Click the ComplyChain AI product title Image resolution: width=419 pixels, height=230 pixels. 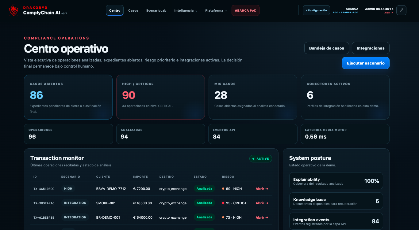click(42, 13)
